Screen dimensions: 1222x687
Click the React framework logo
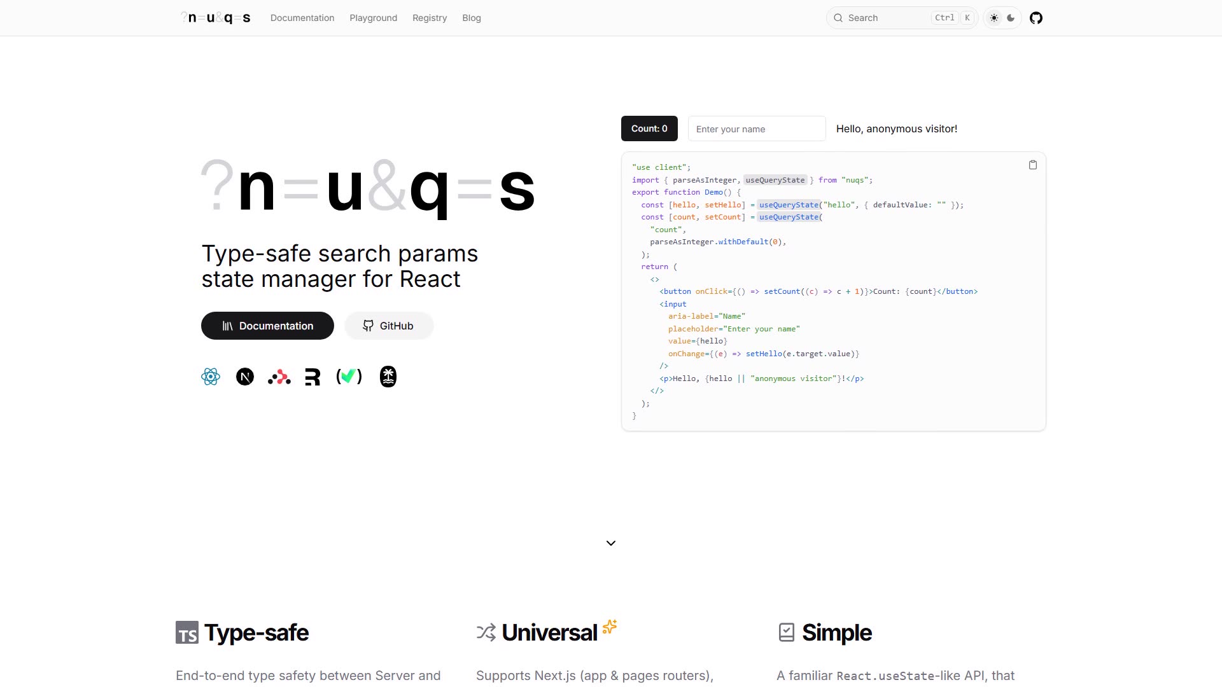coord(211,377)
